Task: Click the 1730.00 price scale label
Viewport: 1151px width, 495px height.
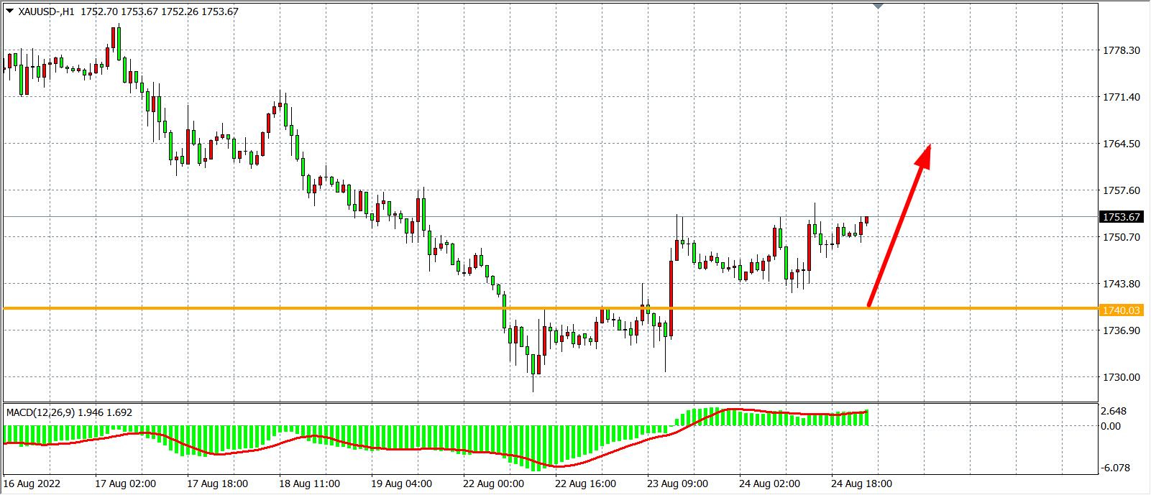Action: click(1121, 377)
